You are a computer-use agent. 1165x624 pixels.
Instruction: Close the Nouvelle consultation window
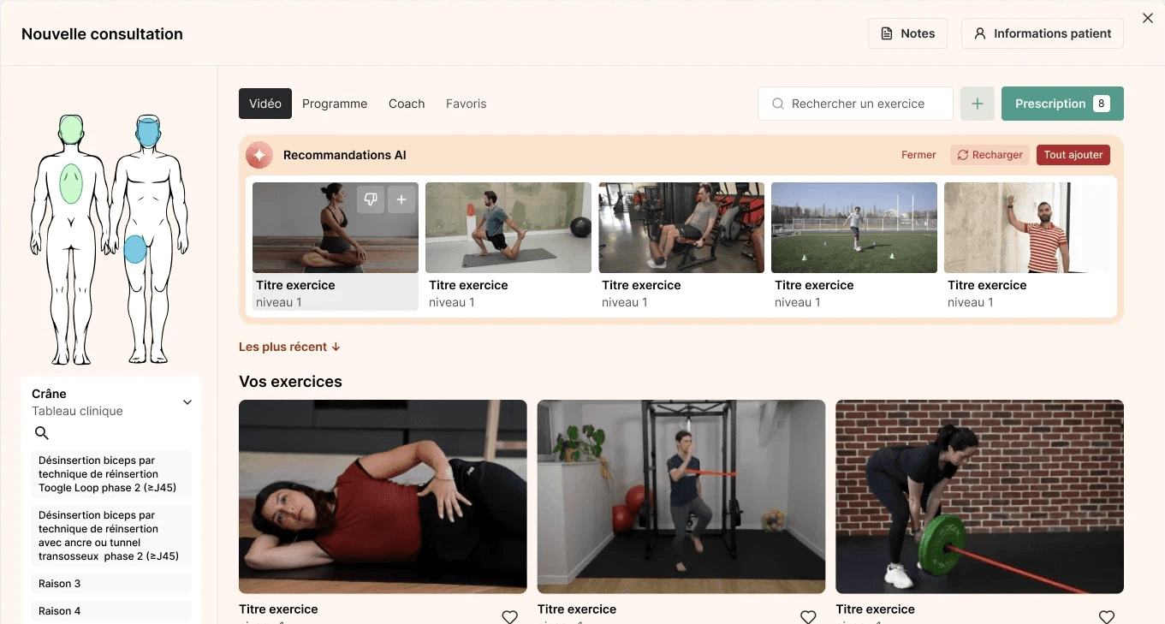click(x=1148, y=18)
